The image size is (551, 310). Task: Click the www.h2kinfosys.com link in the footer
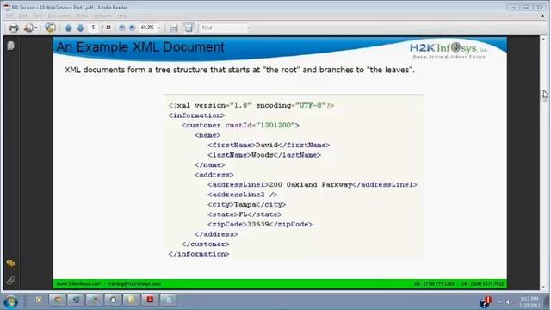[x=78, y=283]
